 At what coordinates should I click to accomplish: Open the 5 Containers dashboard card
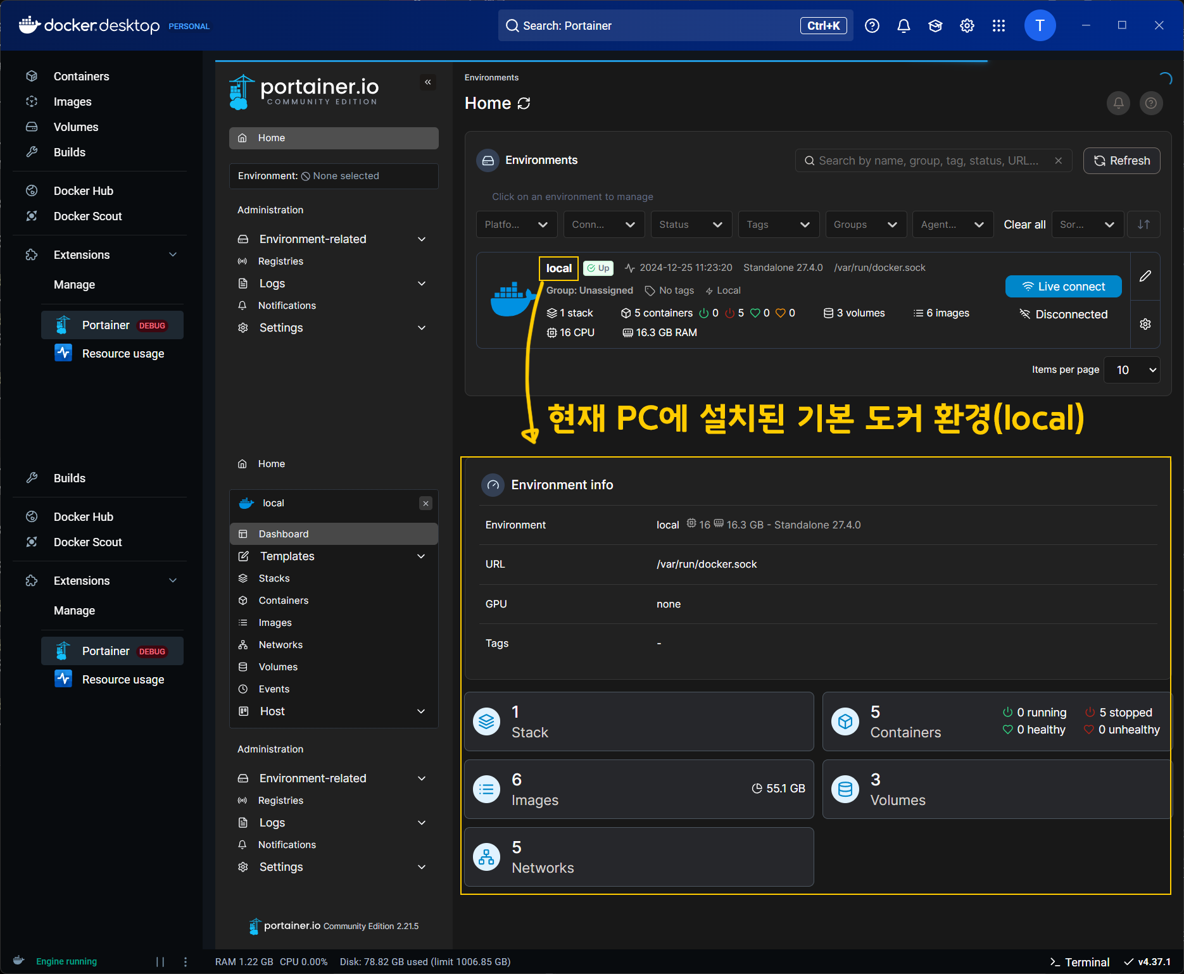click(x=997, y=721)
